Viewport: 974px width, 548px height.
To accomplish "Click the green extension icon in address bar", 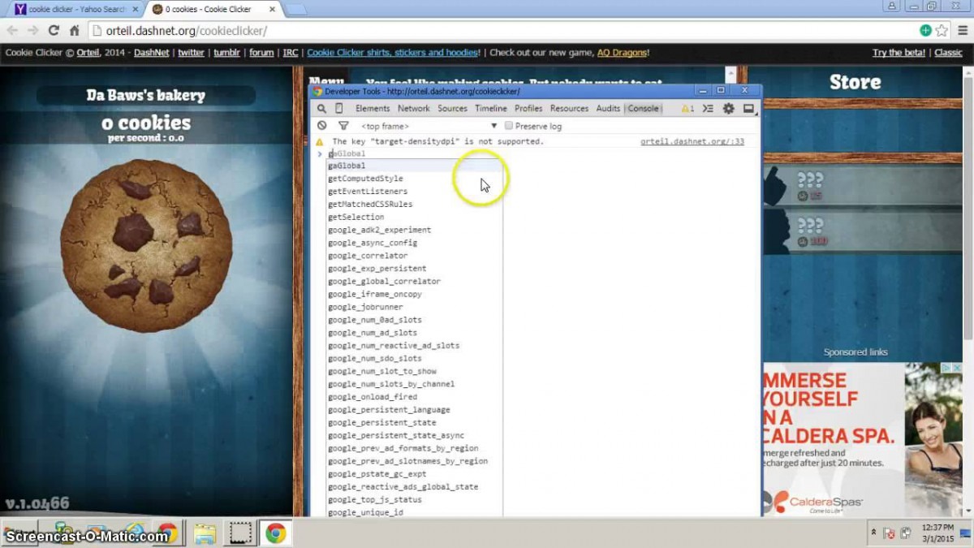I will pos(925,31).
